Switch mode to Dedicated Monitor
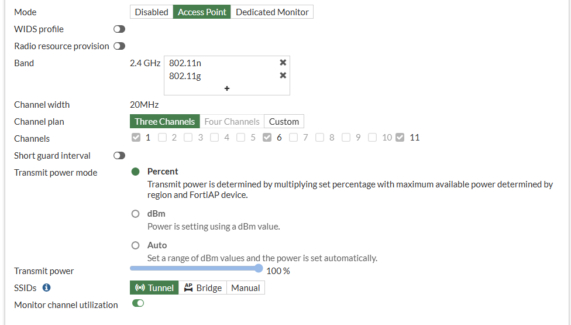This screenshot has width=571, height=325. click(272, 12)
